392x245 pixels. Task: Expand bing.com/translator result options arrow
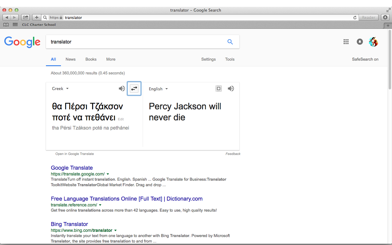(x=115, y=230)
